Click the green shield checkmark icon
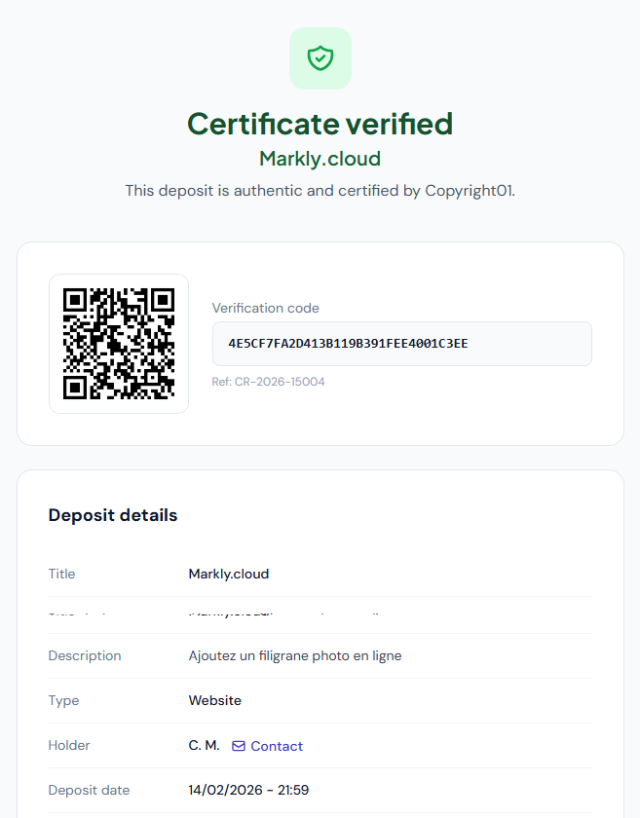Viewport: 640px width, 818px height. click(x=320, y=58)
